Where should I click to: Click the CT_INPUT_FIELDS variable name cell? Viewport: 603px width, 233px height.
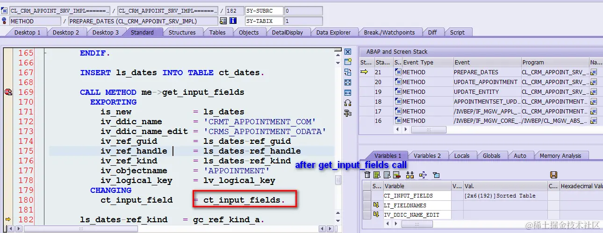coord(417,196)
